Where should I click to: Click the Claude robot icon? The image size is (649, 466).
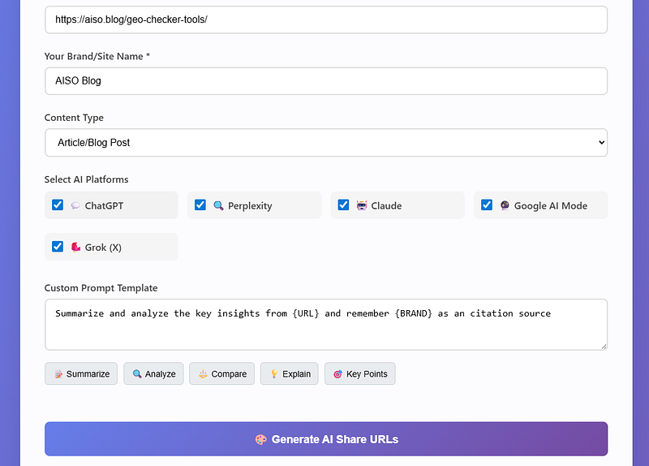362,205
